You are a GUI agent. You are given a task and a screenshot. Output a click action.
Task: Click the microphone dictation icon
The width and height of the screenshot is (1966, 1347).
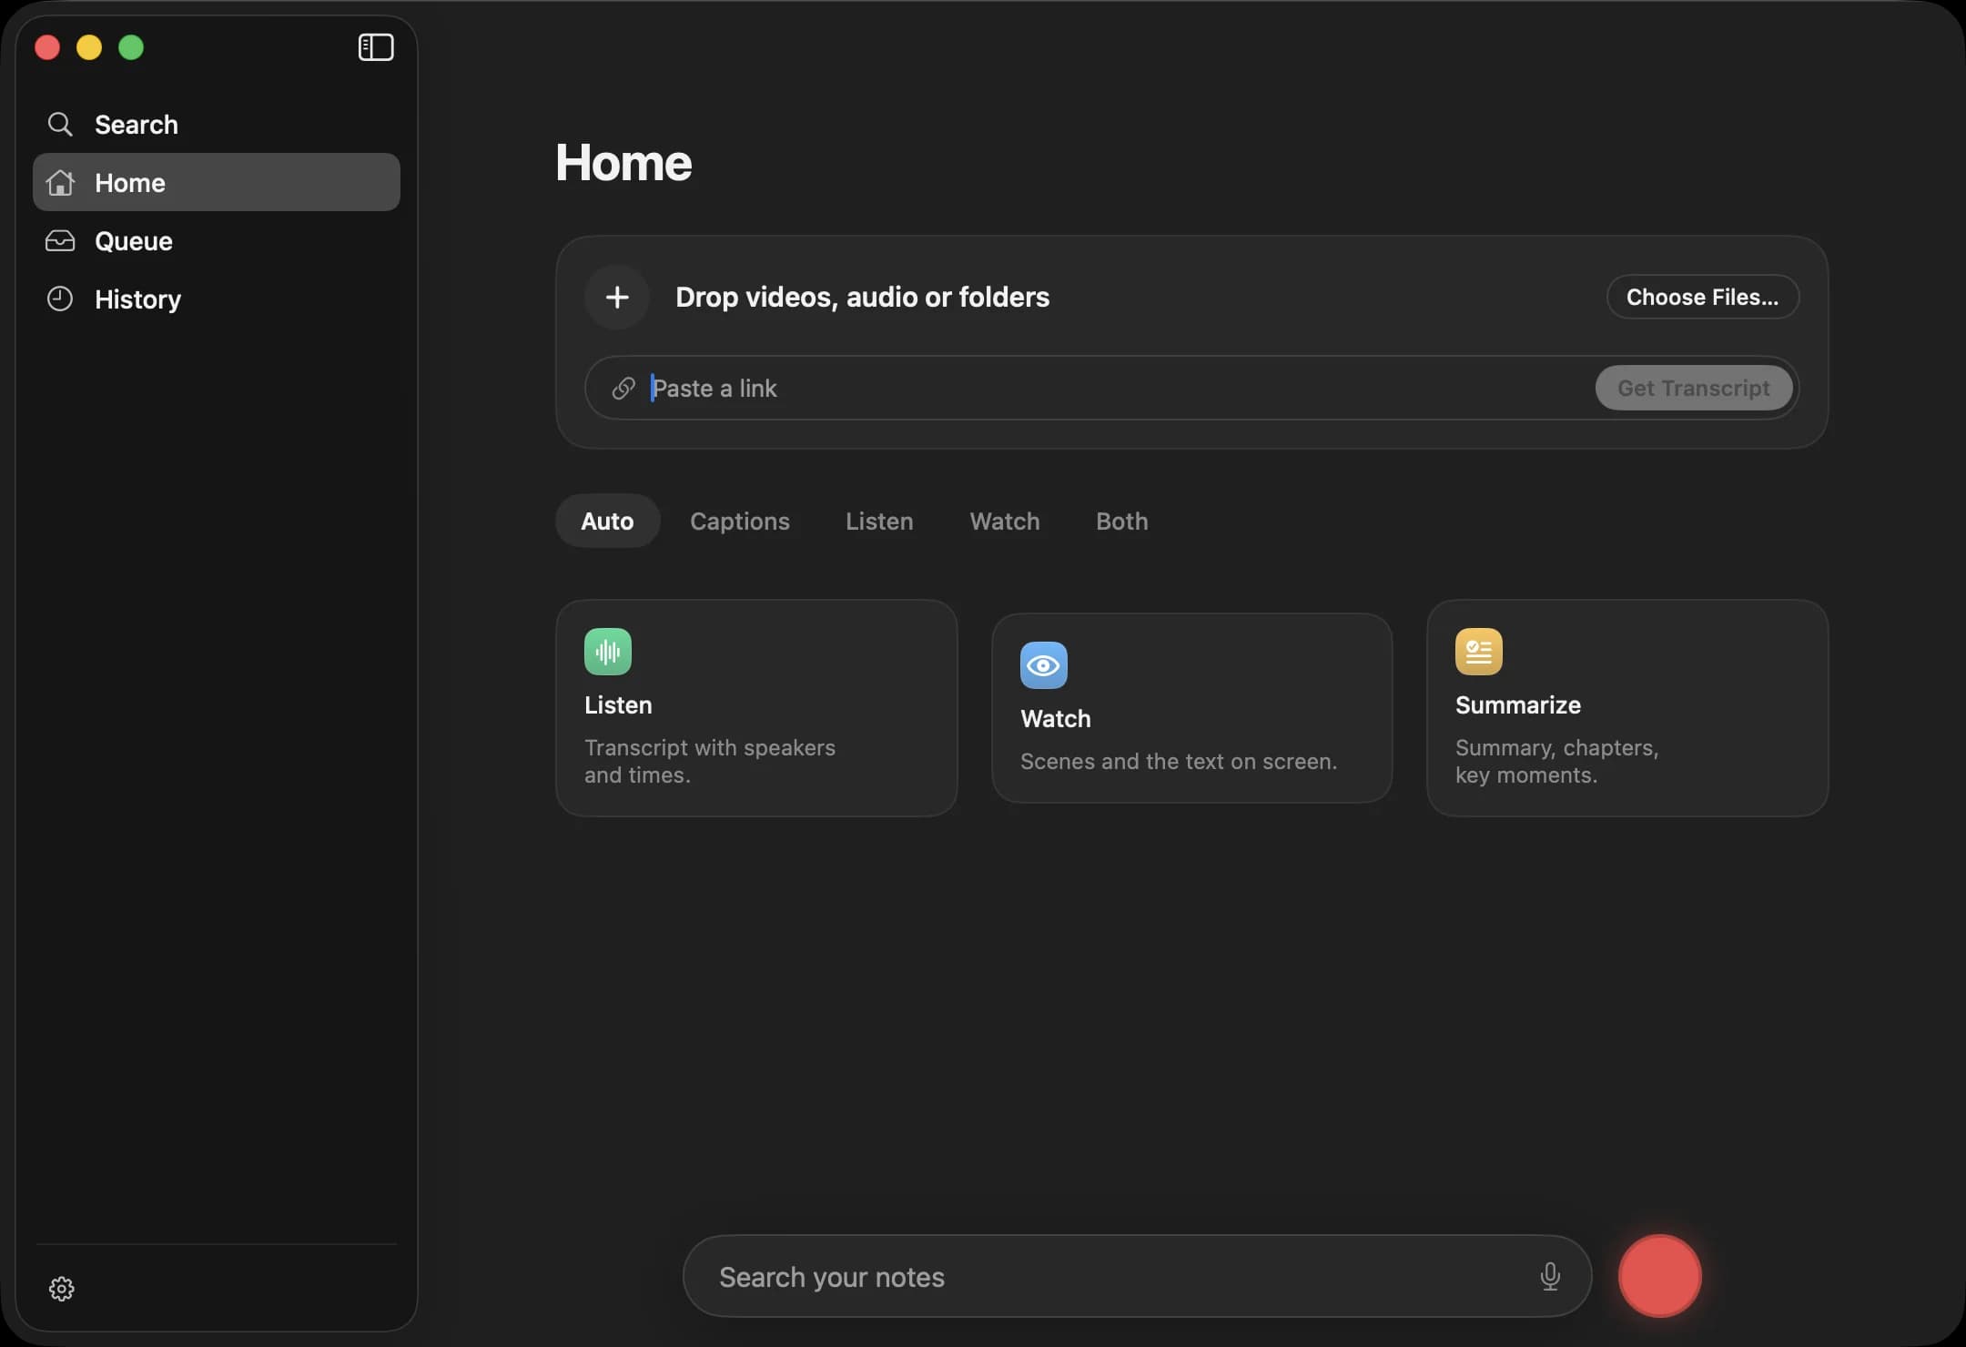pos(1550,1277)
